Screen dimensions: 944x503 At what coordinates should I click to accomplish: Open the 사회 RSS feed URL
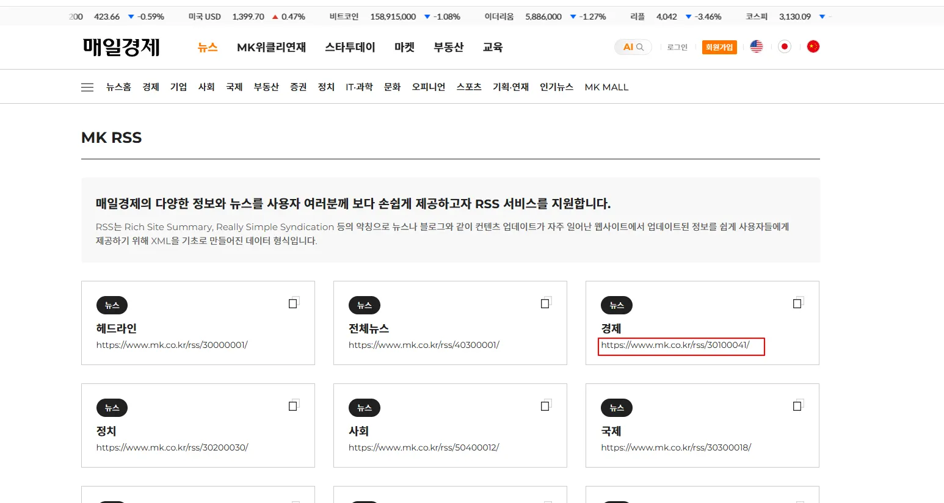point(424,447)
